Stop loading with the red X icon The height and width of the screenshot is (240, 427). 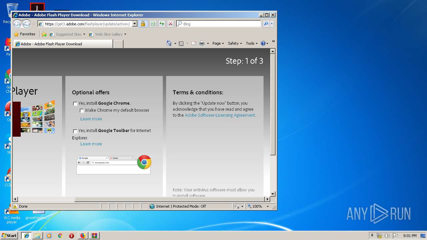tap(170, 24)
